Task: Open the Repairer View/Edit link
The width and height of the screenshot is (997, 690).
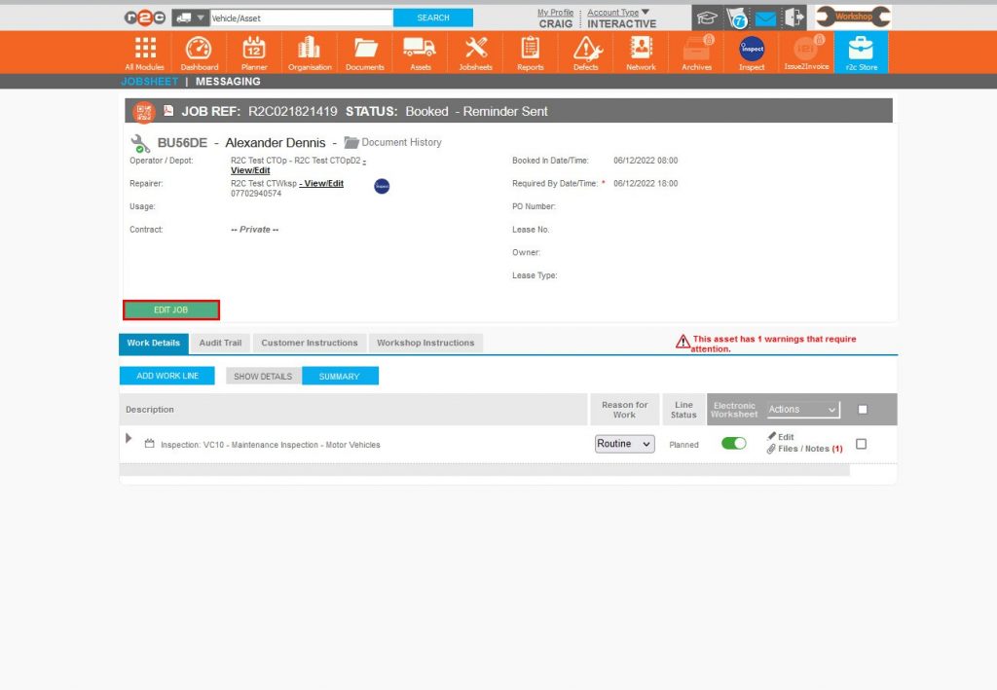Action: click(x=320, y=183)
